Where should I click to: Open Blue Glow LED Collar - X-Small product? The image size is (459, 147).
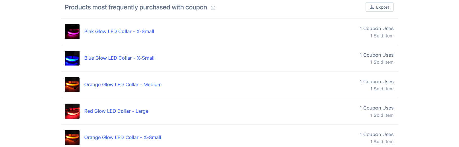coord(119,58)
